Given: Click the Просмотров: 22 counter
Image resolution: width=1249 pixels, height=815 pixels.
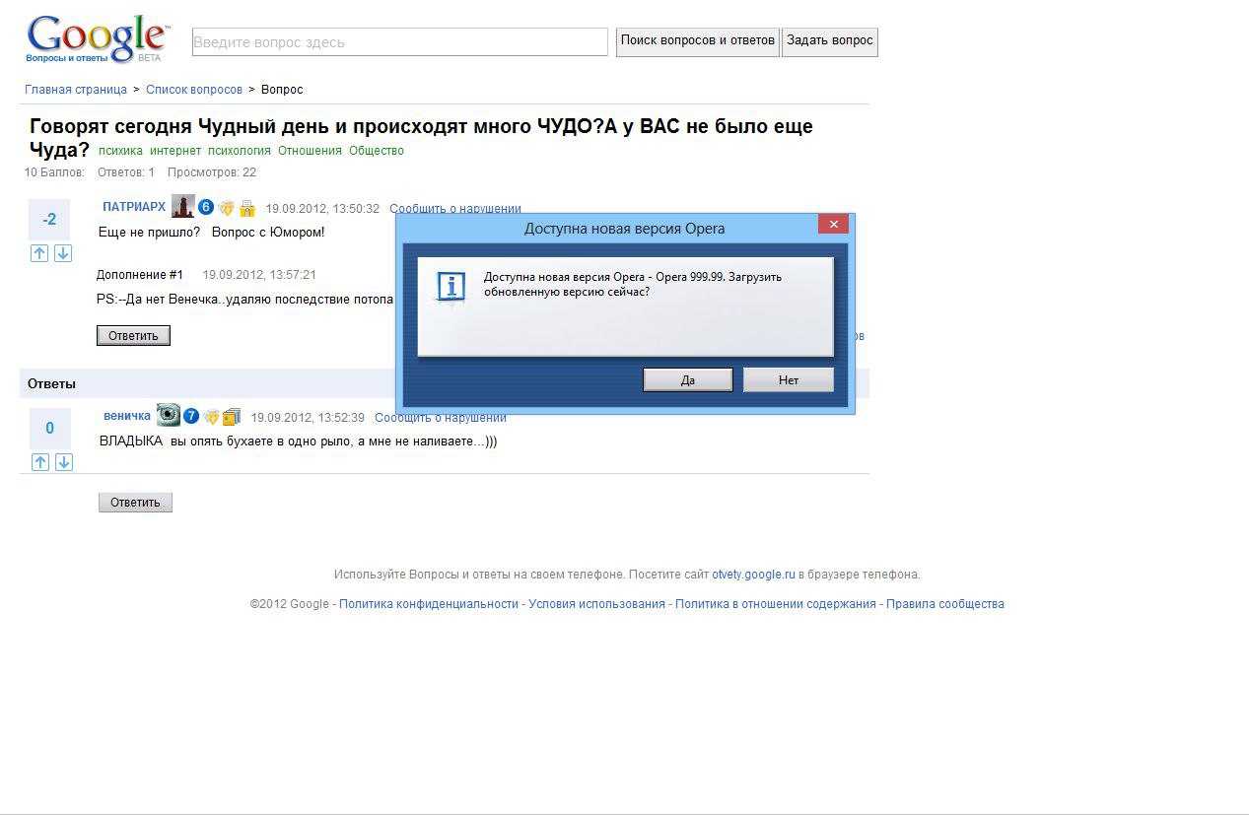Looking at the screenshot, I should point(212,172).
